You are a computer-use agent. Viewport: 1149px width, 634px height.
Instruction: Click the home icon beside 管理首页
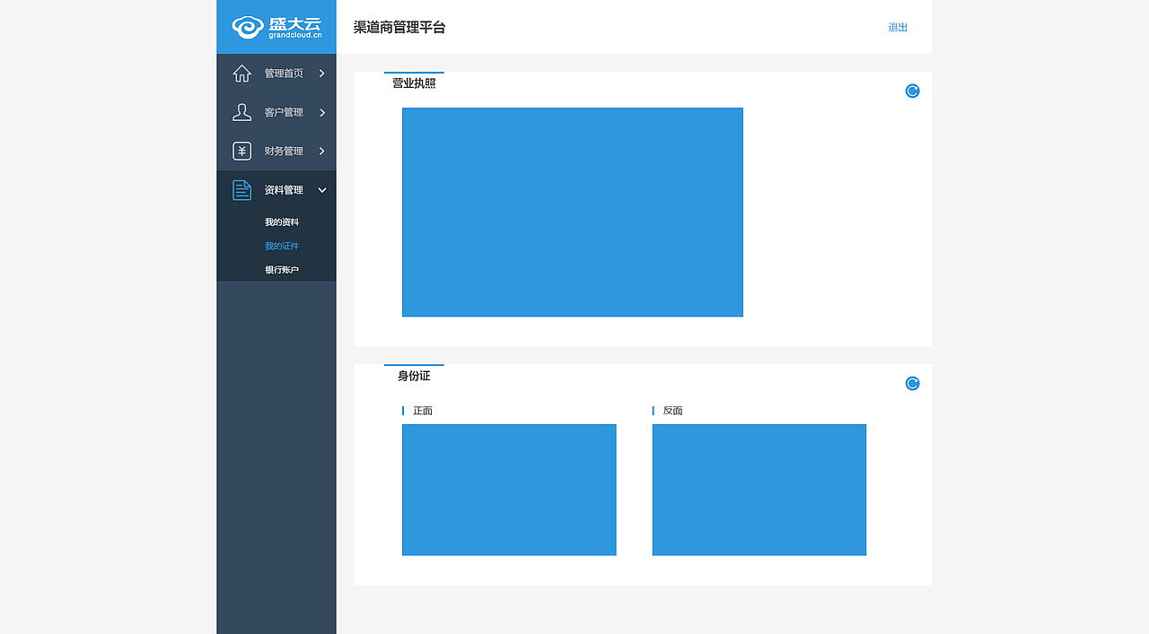pos(242,74)
